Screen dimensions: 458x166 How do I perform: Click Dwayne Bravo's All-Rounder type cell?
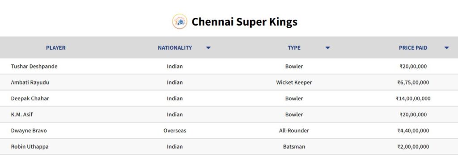coord(294,131)
